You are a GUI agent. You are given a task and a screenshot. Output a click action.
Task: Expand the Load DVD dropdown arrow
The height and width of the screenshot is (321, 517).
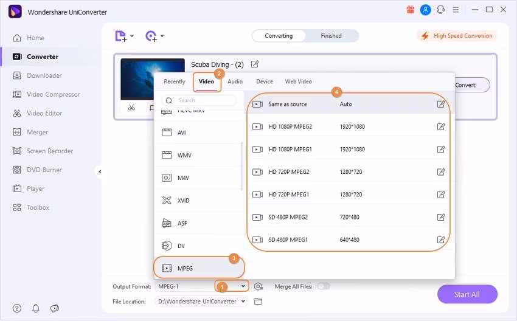(x=162, y=36)
